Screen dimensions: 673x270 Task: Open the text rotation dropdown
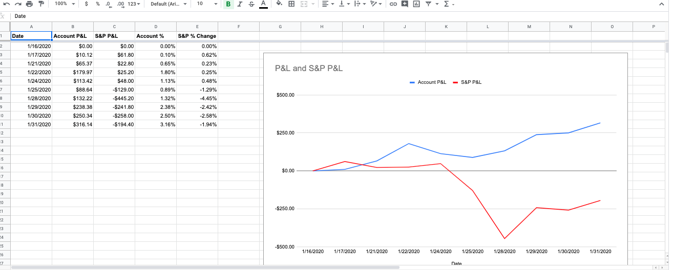pos(375,4)
